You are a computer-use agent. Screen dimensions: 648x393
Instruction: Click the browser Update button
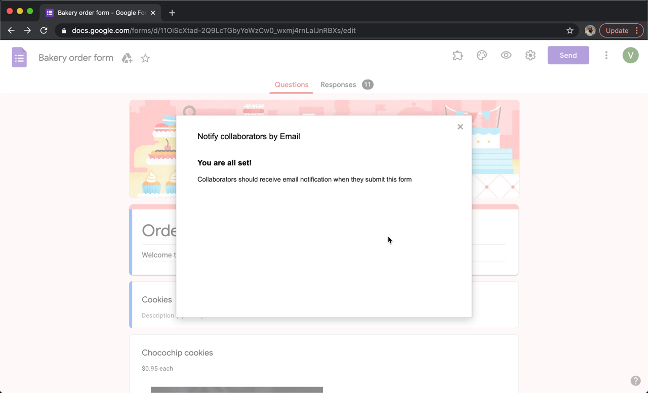pyautogui.click(x=617, y=30)
